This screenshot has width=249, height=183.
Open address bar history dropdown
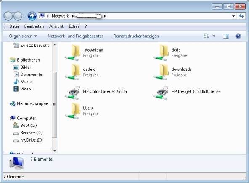(x=233, y=16)
